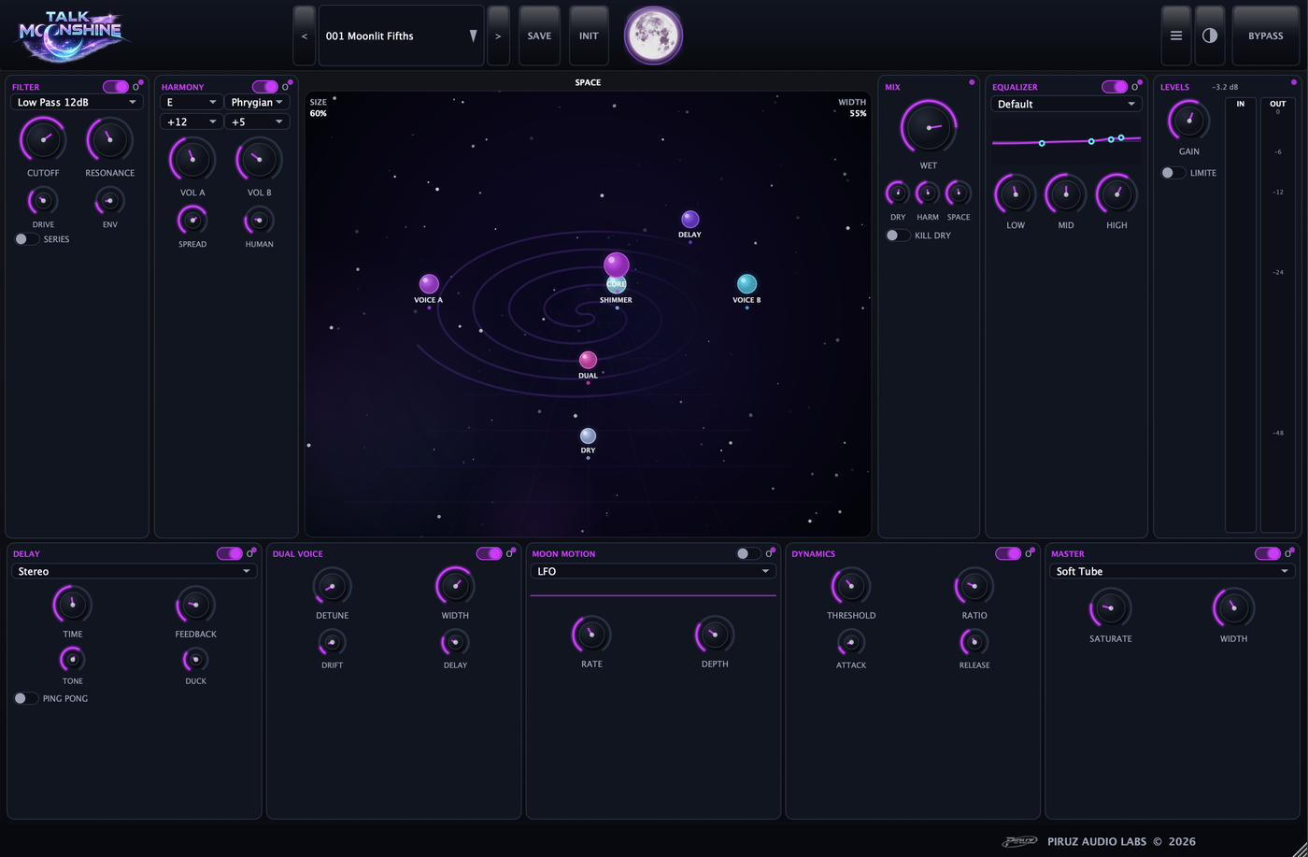Open the Master Soft Tube dropdown
1308x857 pixels.
pos(1173,571)
